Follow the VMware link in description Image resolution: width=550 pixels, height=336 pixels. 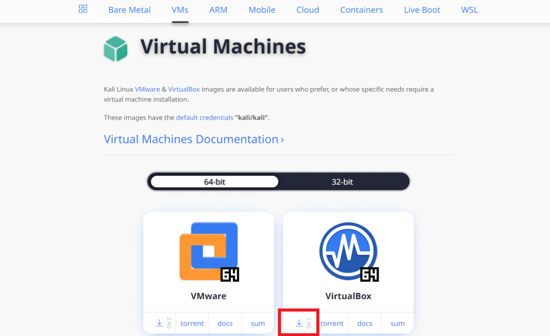147,89
